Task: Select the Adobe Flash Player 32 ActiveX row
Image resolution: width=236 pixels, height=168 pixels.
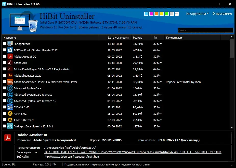Action: [116, 69]
